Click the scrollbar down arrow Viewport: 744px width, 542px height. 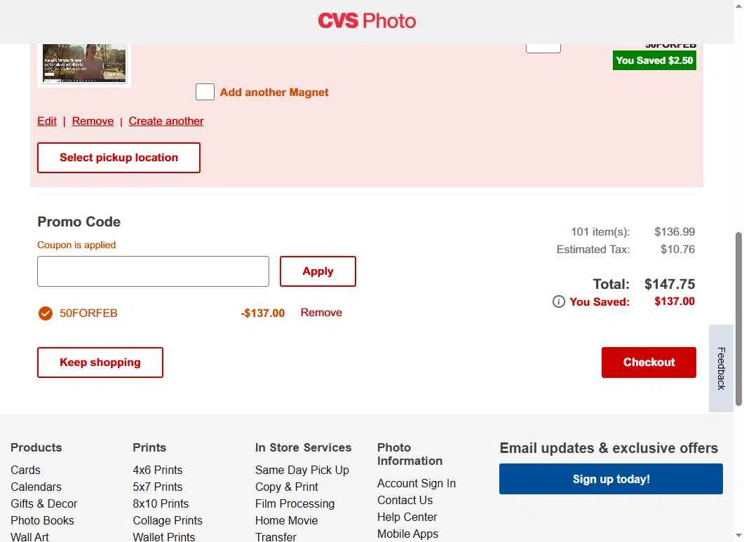tap(738, 536)
